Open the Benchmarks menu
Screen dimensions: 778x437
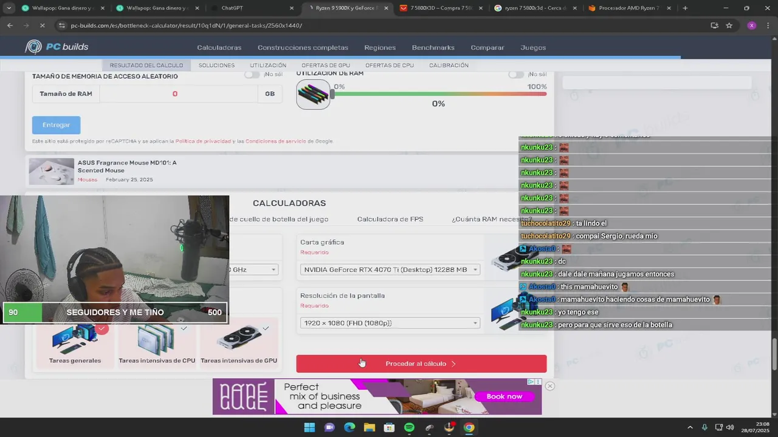[x=433, y=47]
